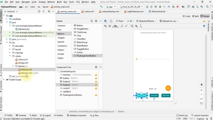
Task: Open Component Tree settings gear
Action: [96, 67]
